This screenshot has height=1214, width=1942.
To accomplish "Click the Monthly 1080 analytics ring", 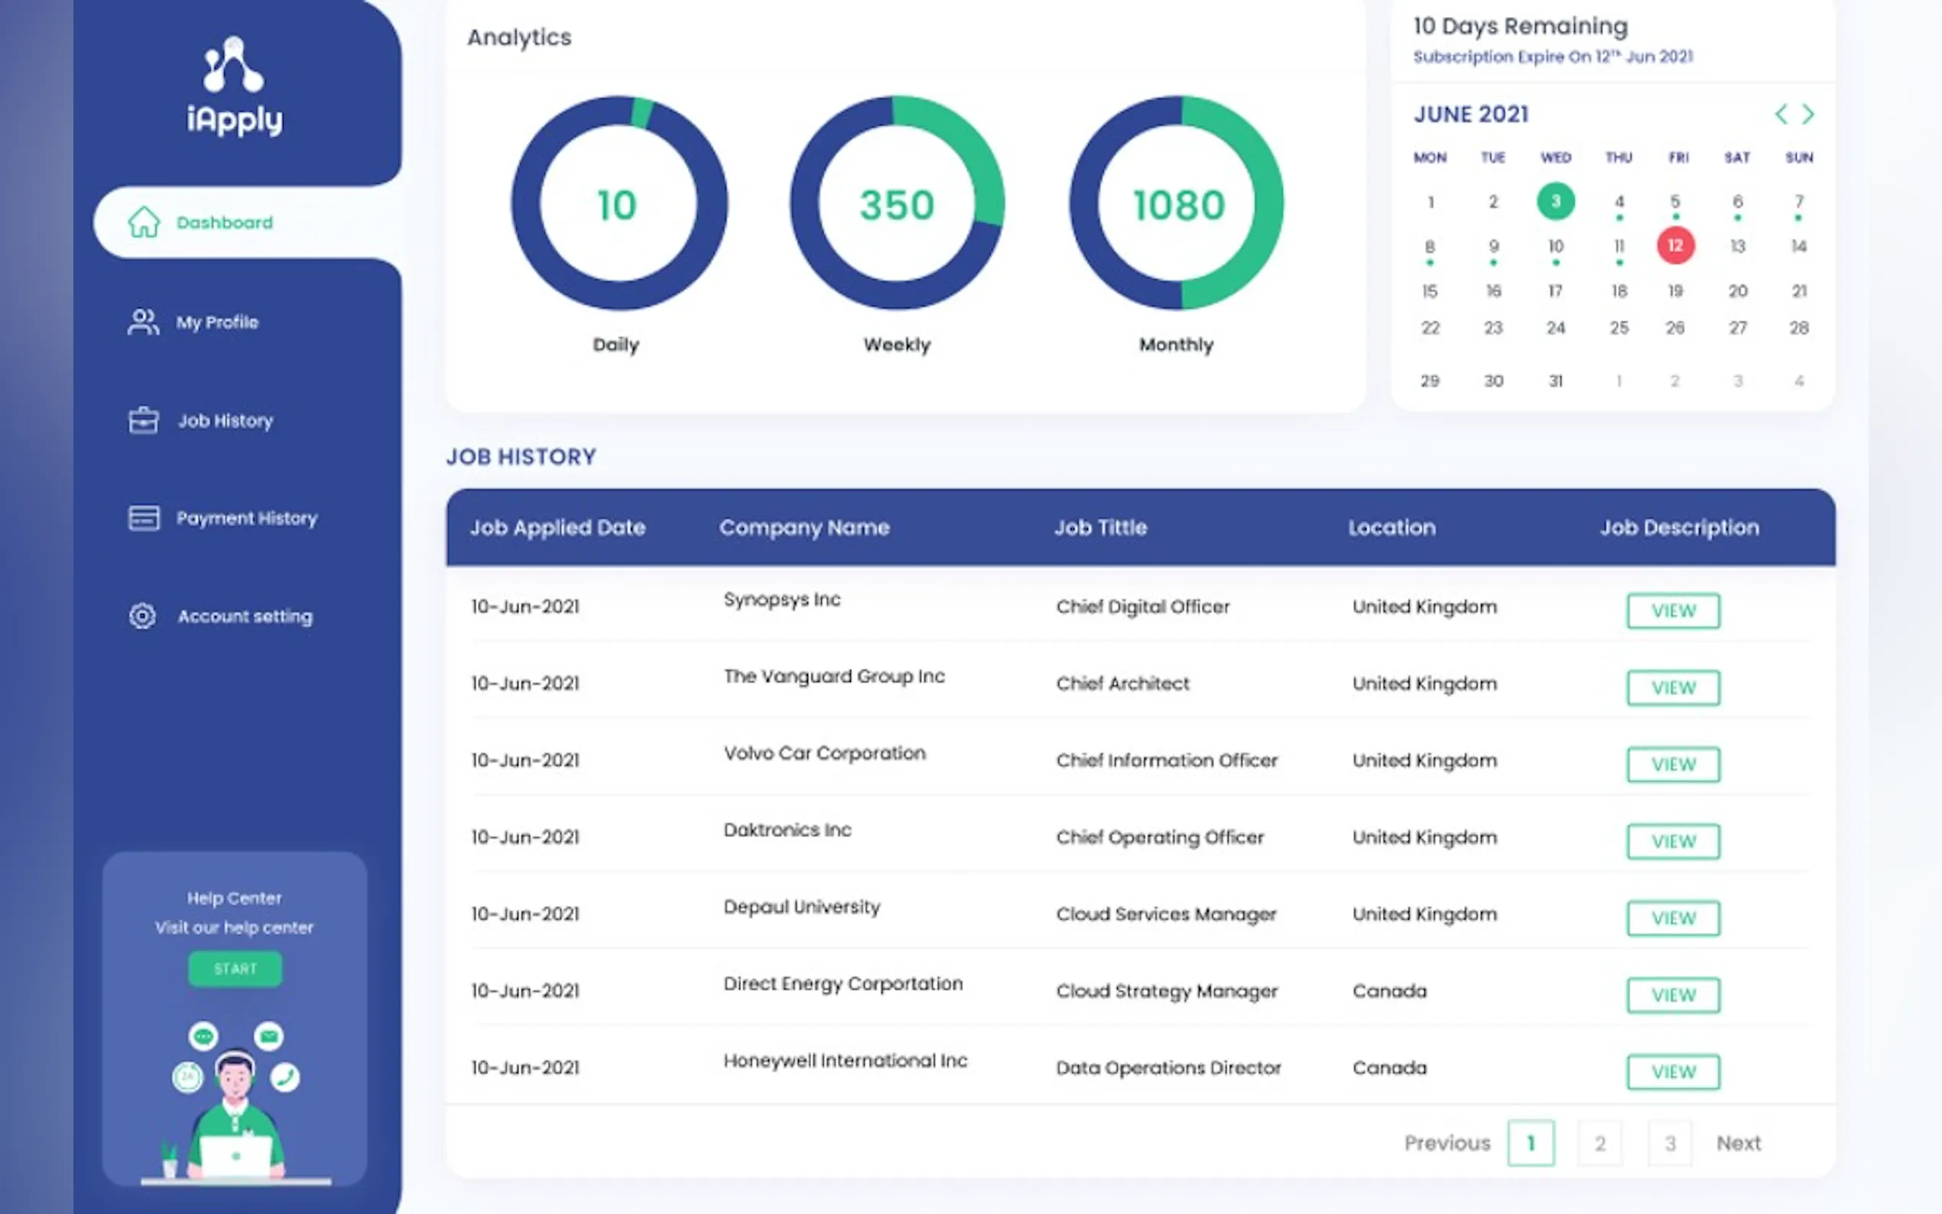I will point(1177,204).
